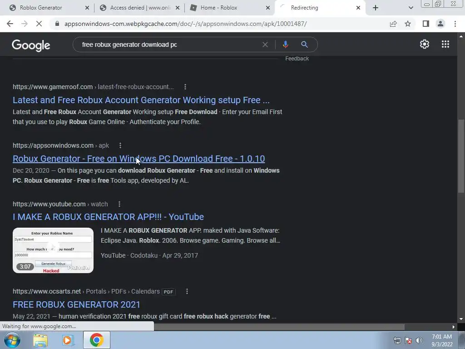The width and height of the screenshot is (465, 349).
Task: Open options for the youtube.com result
Action: (119, 204)
